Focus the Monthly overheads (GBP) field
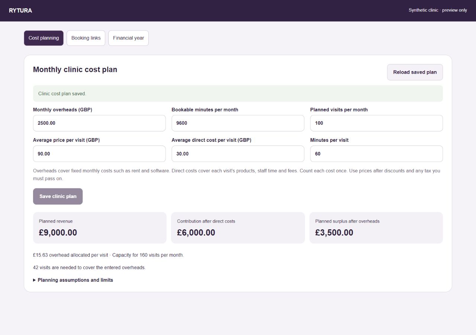The image size is (476, 335). (x=99, y=123)
